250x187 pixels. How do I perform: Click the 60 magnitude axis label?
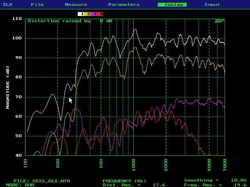click(18, 116)
